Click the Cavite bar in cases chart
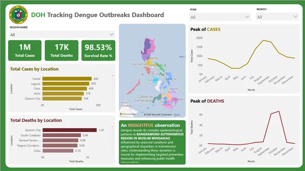 [67, 79]
